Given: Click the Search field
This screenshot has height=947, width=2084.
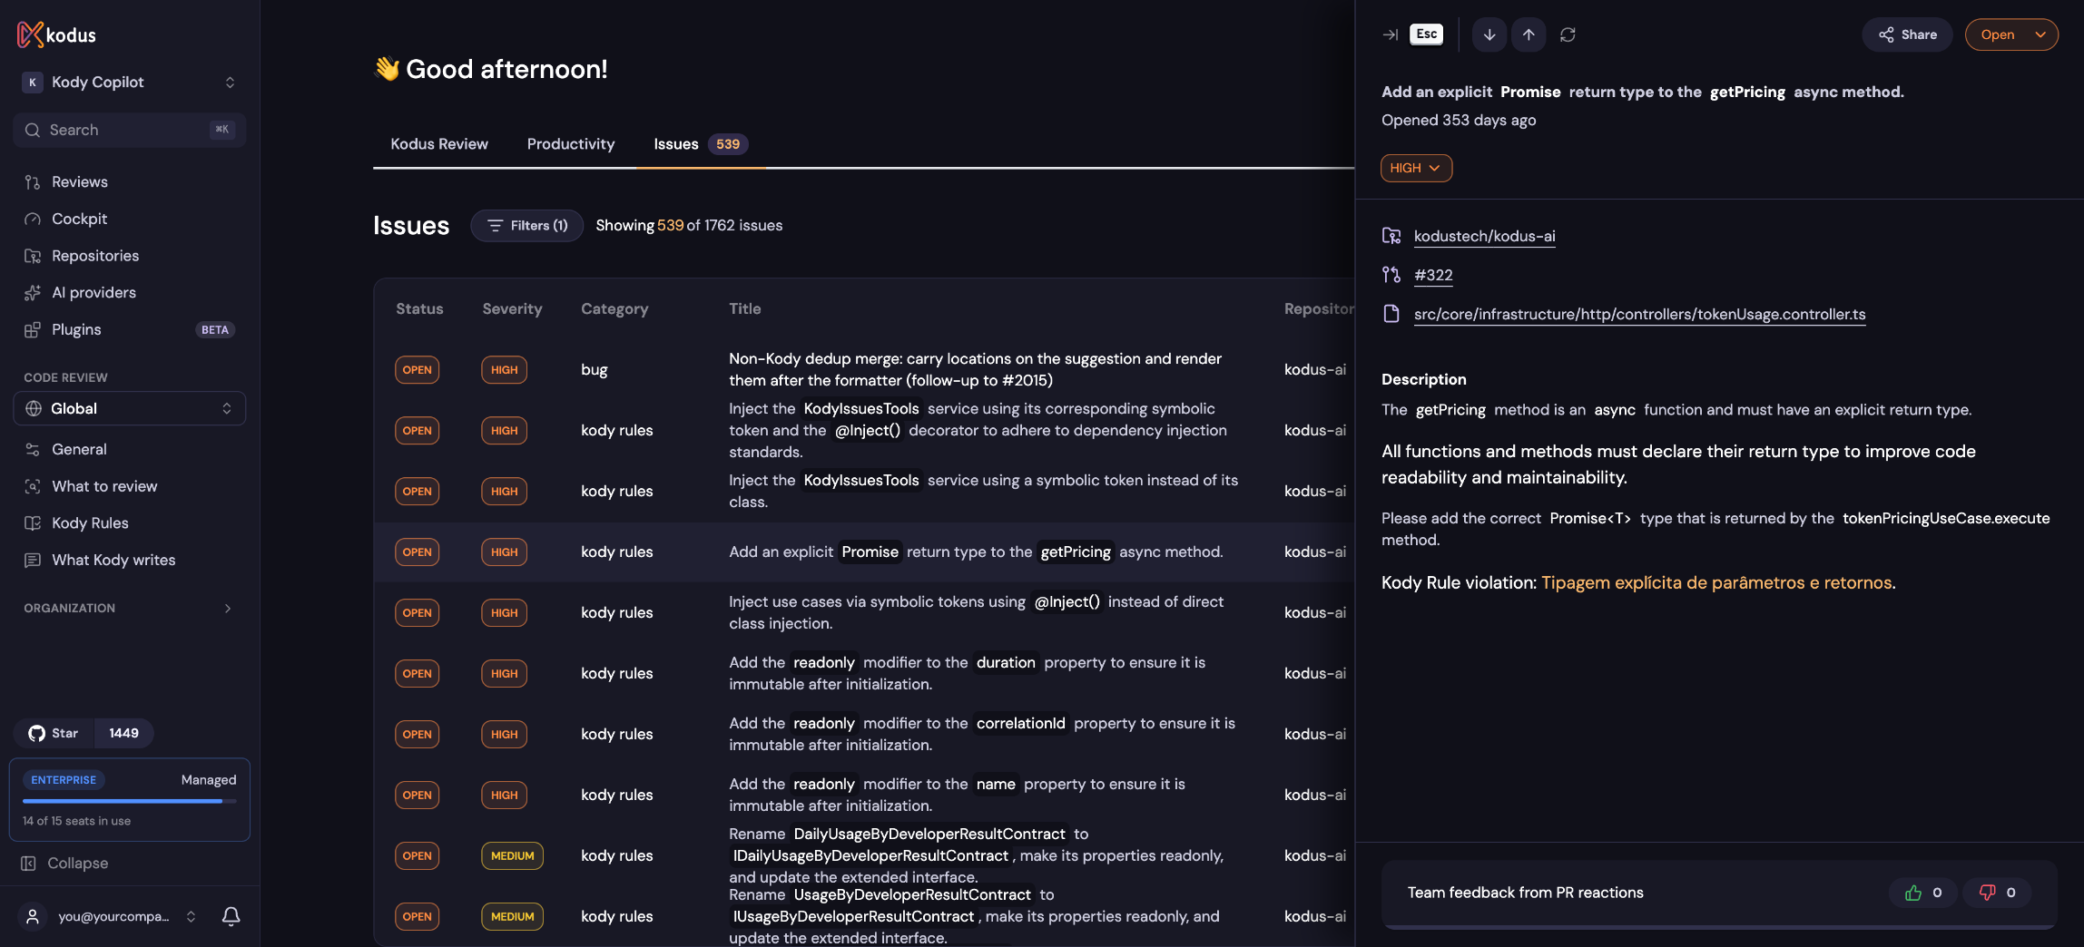Looking at the screenshot, I should tap(129, 130).
